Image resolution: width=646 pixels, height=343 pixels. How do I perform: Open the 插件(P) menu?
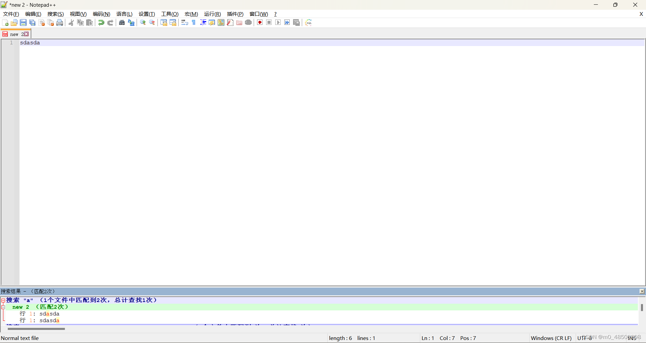click(235, 14)
